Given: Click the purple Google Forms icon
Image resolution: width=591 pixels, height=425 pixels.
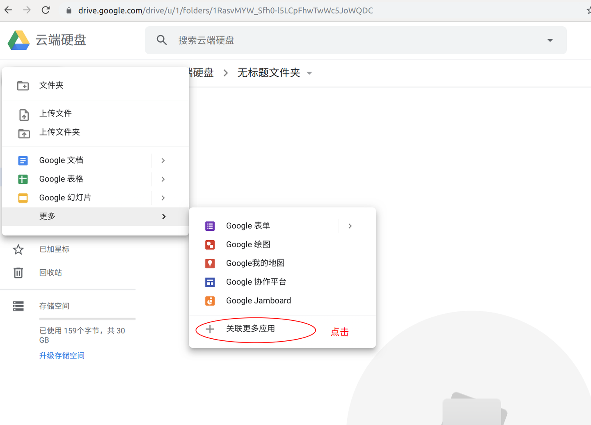Looking at the screenshot, I should [210, 226].
